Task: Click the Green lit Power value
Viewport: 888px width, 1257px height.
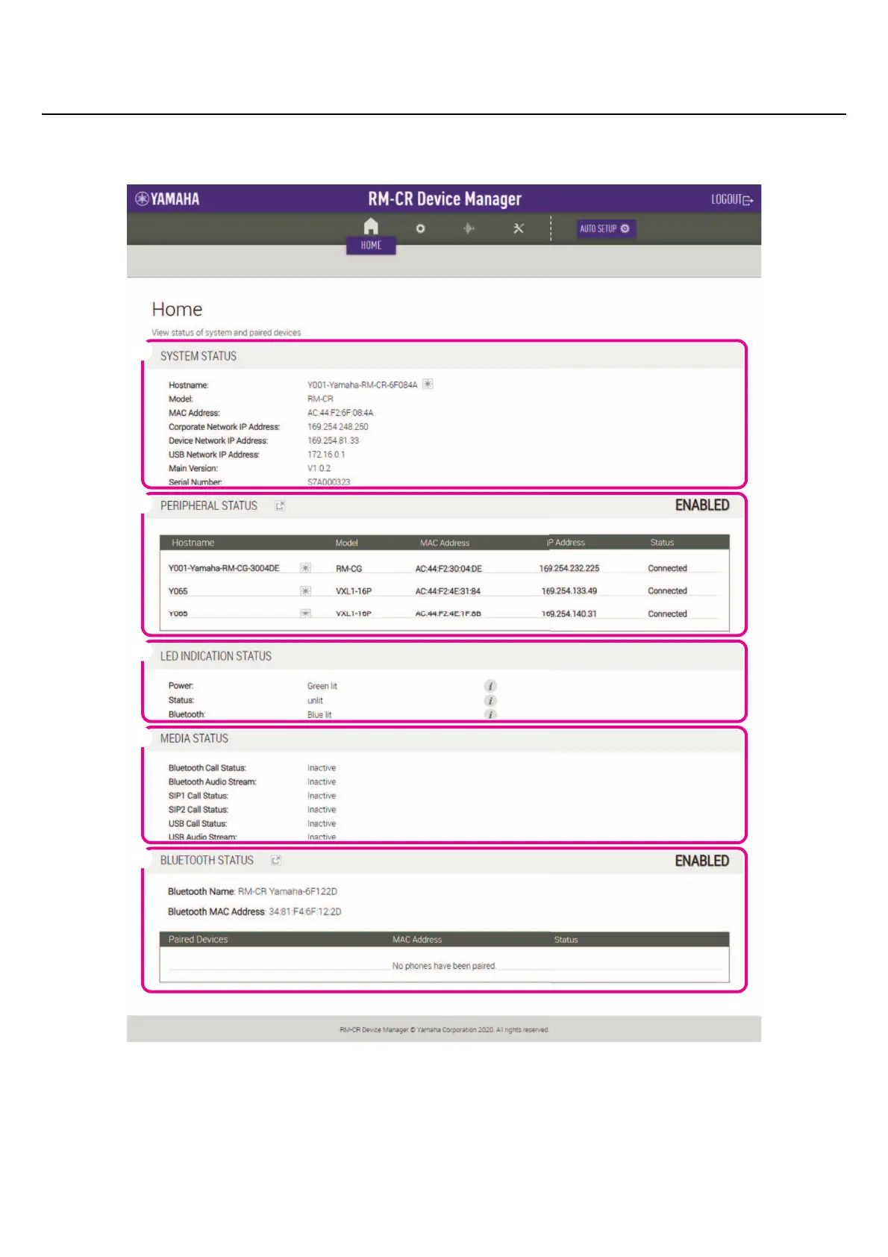Action: (322, 686)
